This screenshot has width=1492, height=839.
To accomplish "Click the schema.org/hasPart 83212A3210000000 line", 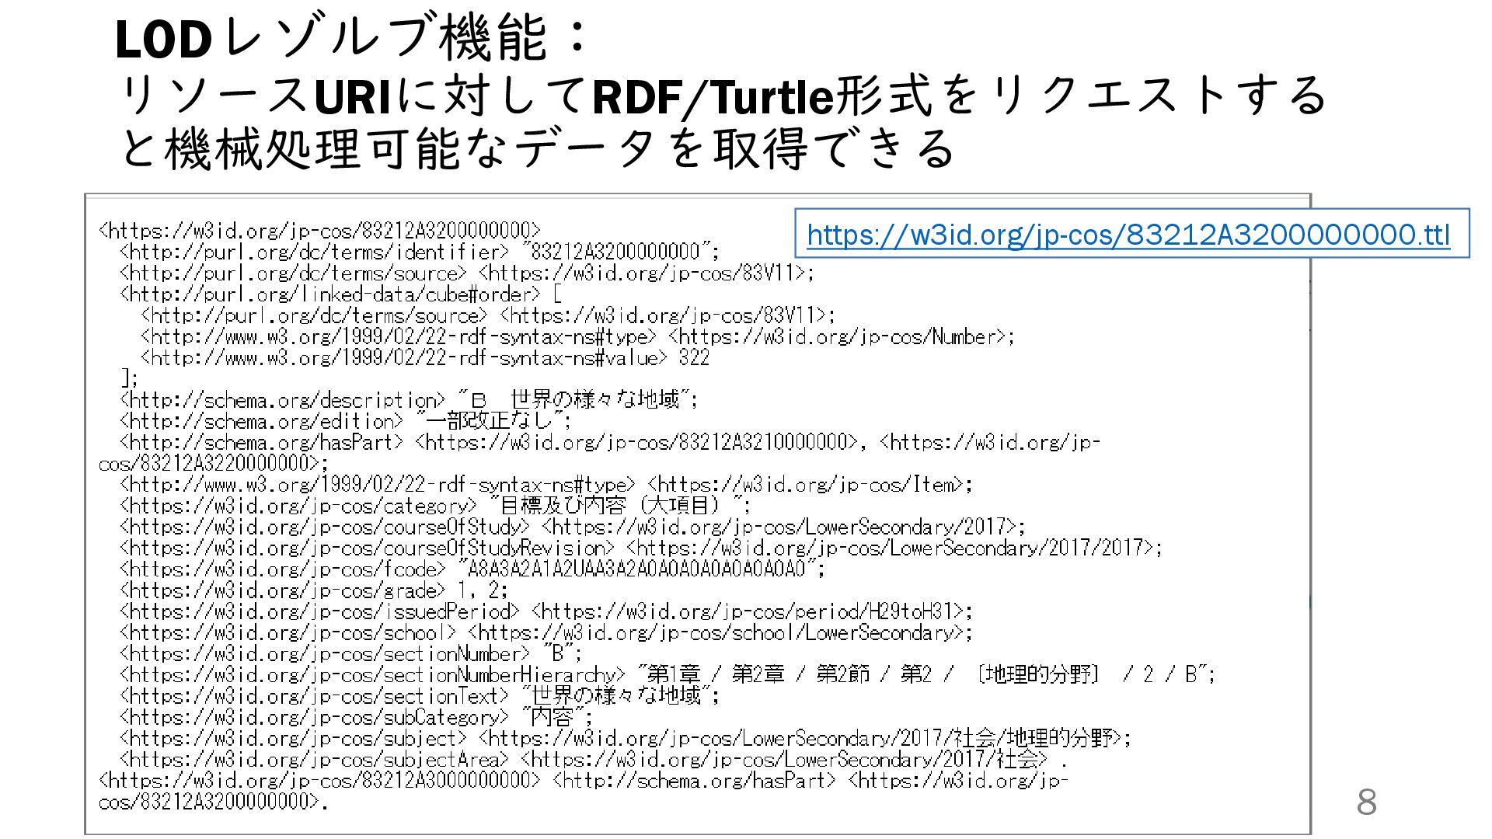I will [609, 443].
